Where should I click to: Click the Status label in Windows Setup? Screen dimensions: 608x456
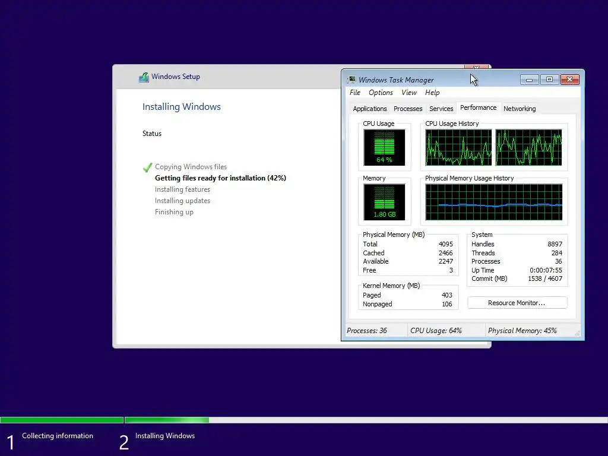coord(151,134)
